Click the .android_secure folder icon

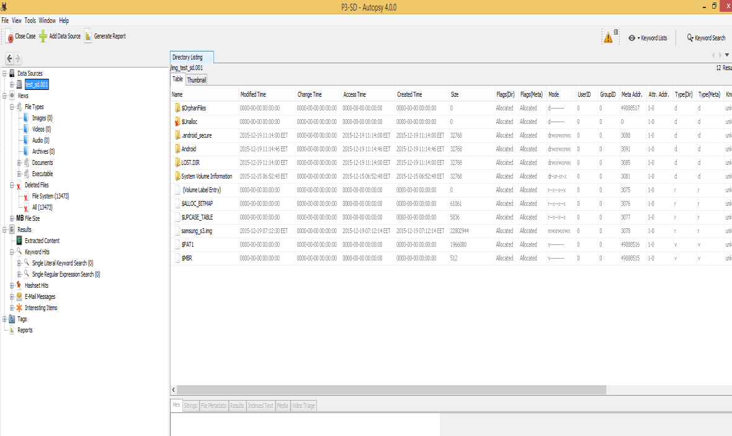tap(177, 135)
